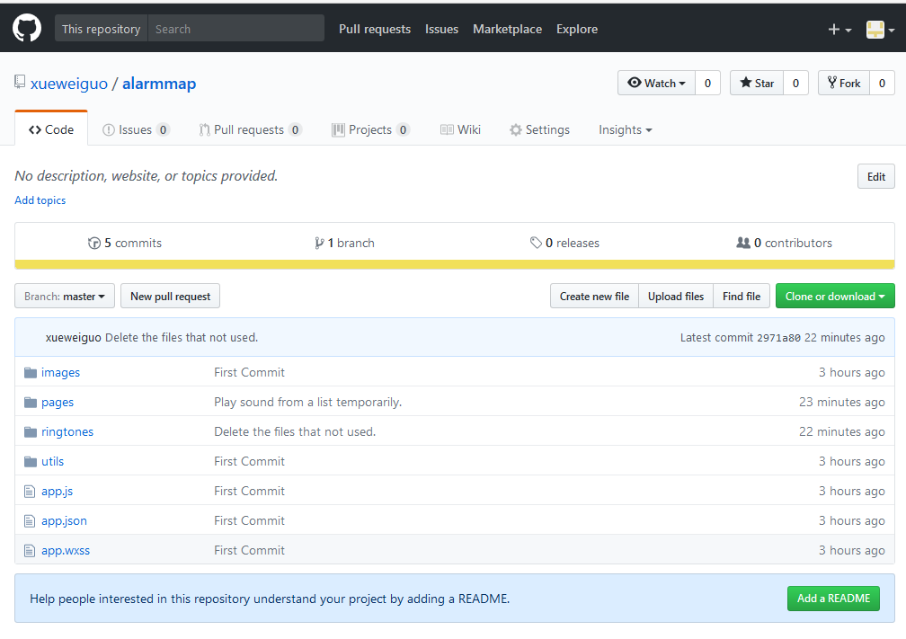This screenshot has height=639, width=906.
Task: View the forks count next to Fork
Action: click(x=883, y=84)
